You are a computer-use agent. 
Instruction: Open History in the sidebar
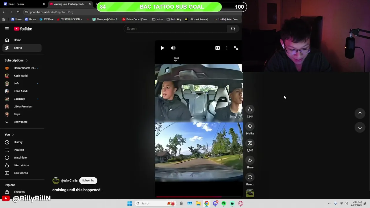[22, 142]
